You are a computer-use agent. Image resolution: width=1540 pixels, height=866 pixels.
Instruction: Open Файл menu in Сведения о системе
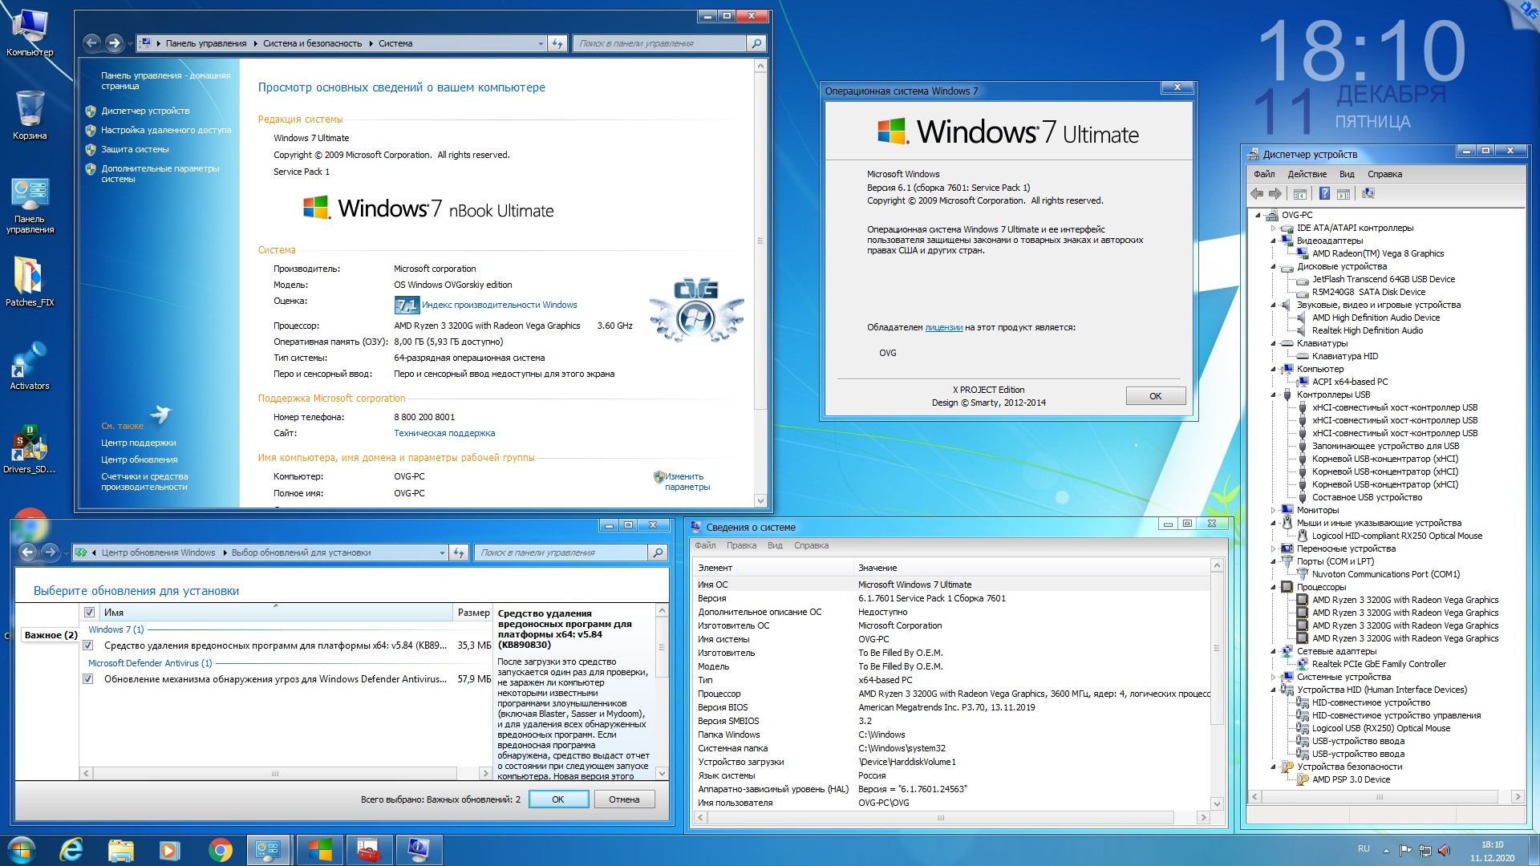pyautogui.click(x=706, y=545)
